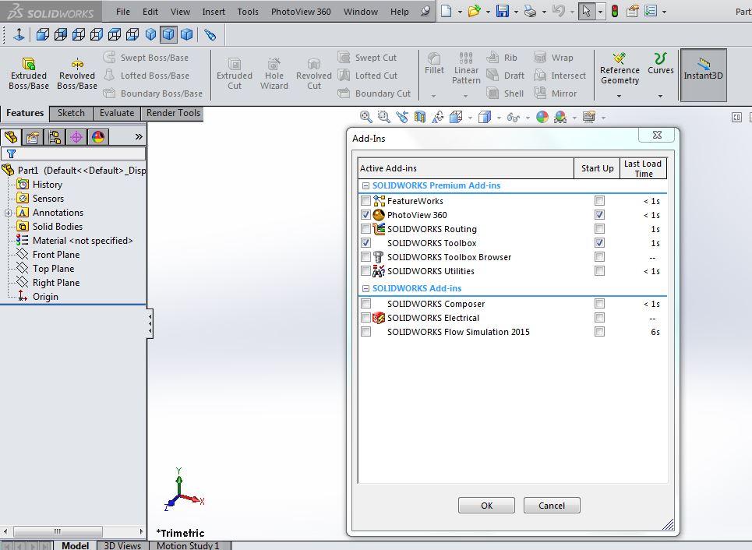
Task: Click the filter funnel icon in tree
Action: (x=11, y=153)
